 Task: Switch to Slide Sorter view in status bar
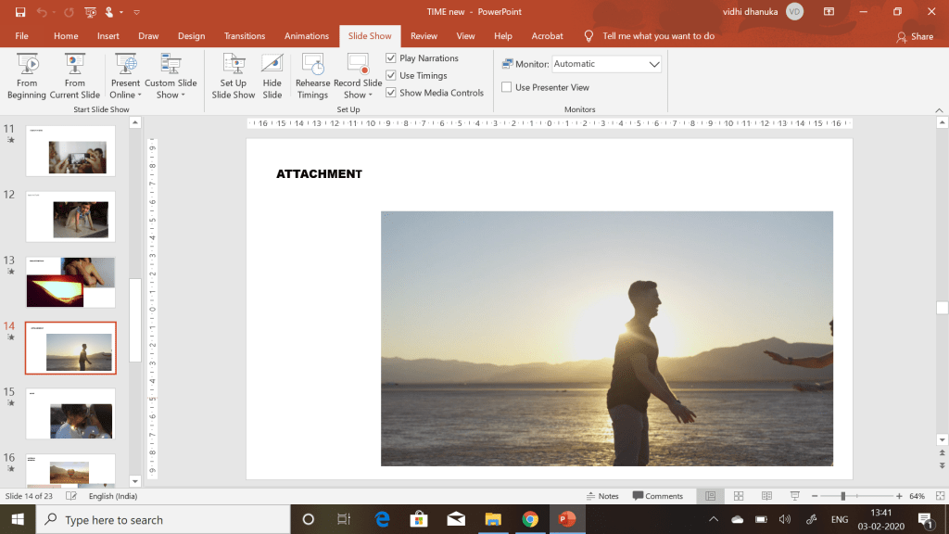[x=739, y=497]
